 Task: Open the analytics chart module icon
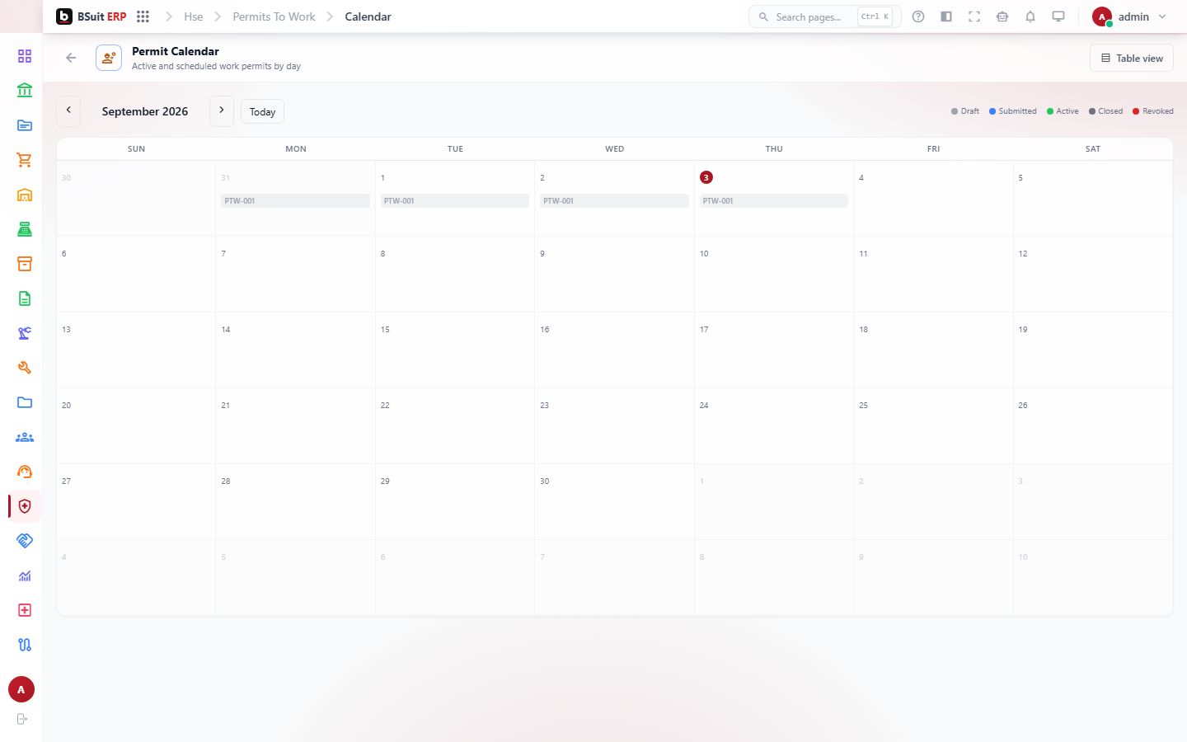[25, 575]
